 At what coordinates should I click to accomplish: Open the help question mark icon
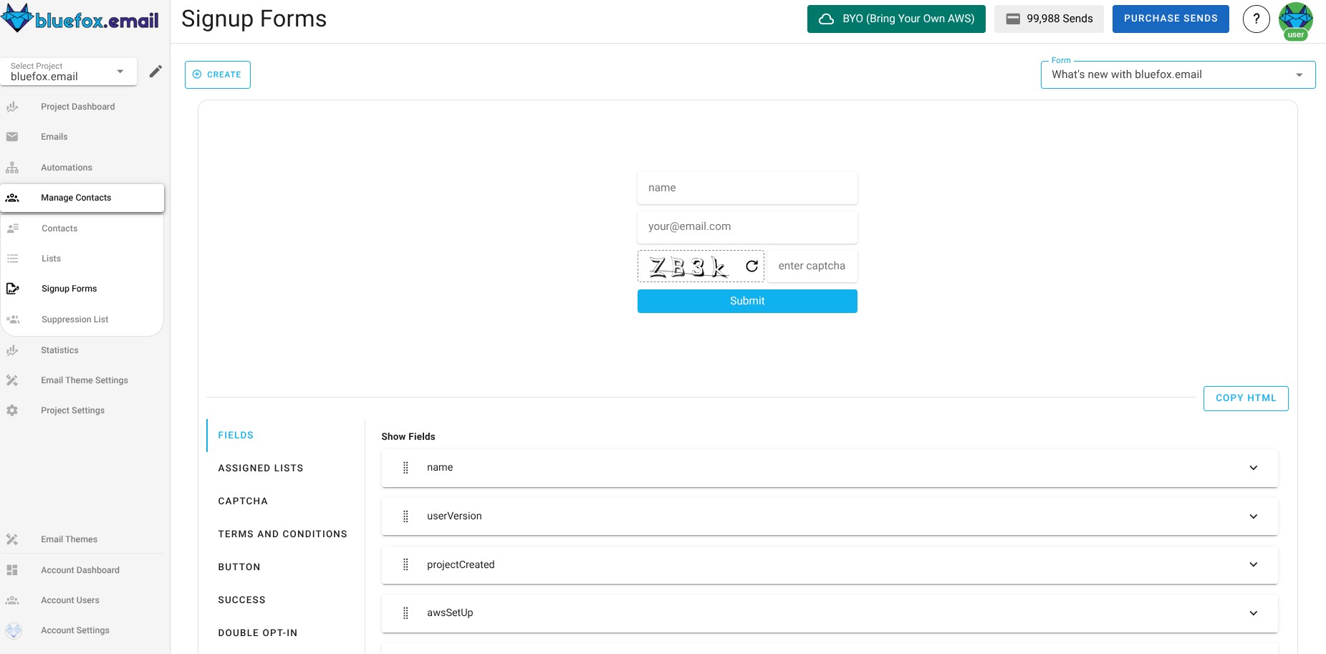[x=1256, y=19]
